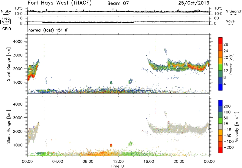
Task: Click 'Slant Range [km]' label of Velocity panel
Action: [8, 126]
